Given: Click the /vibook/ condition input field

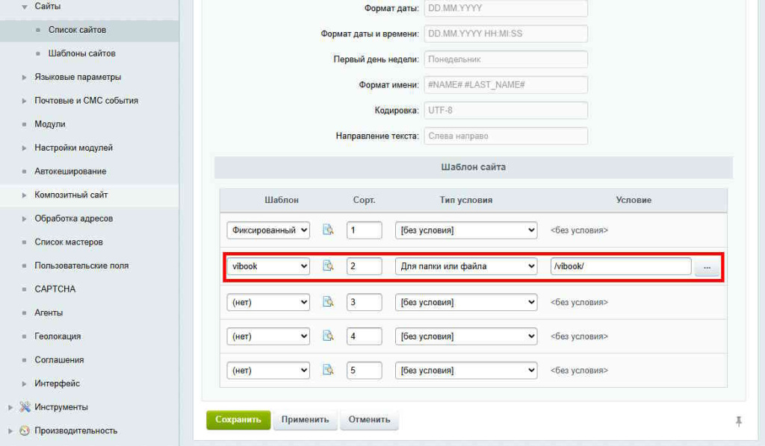Looking at the screenshot, I should click(x=620, y=266).
